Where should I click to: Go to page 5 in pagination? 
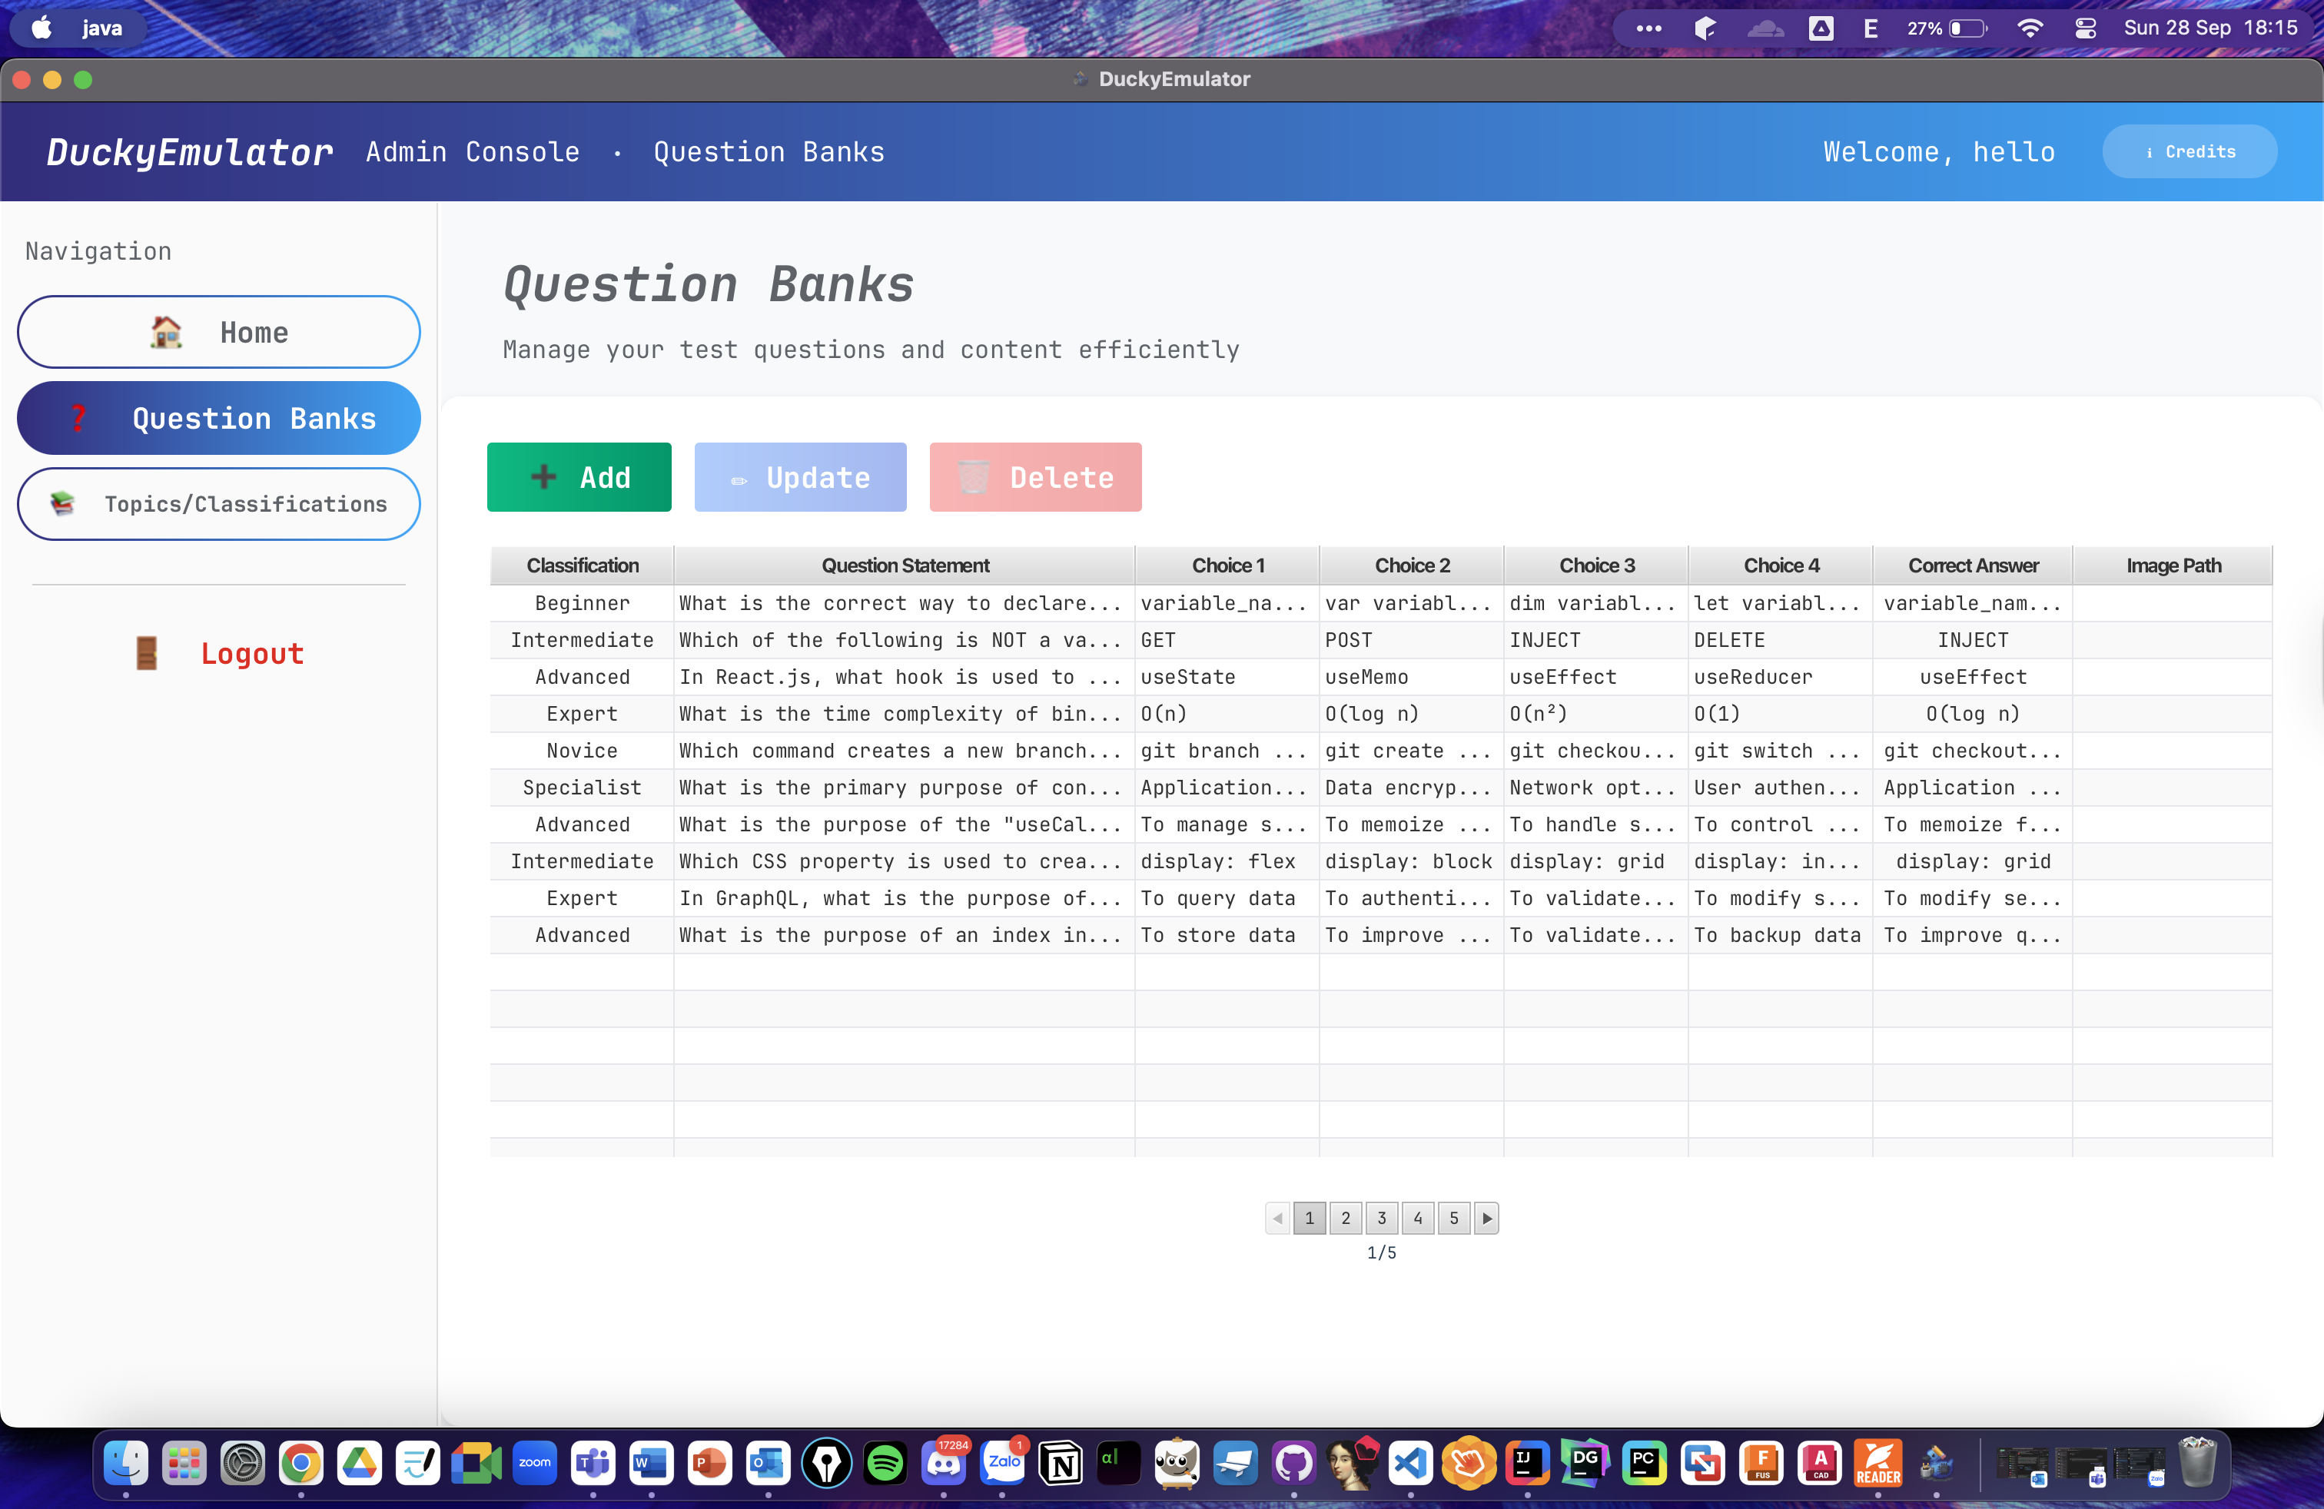[1454, 1217]
